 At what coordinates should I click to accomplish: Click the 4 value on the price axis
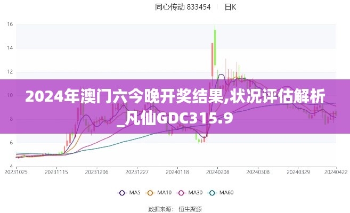pyautogui.click(x=11, y=166)
